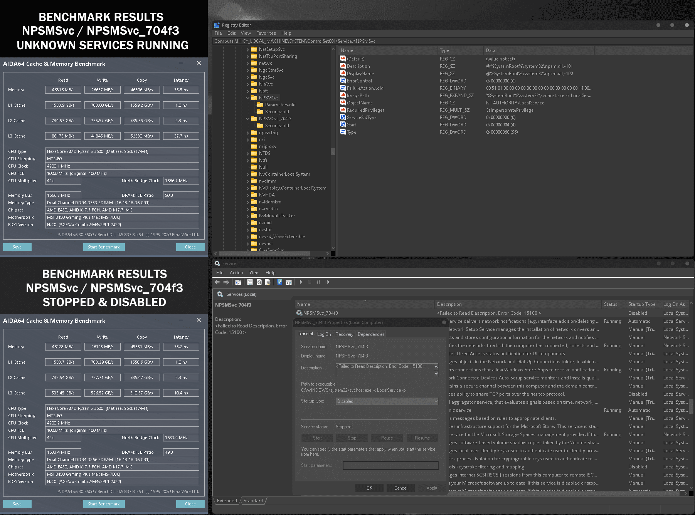Click the gear icon of NPSMSvc_704f3 service row
The height and width of the screenshot is (515, 695).
pyautogui.click(x=299, y=313)
